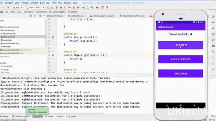Select ic_f1.jpg in the drawable folder
The width and height of the screenshot is (216, 121).
point(5,70)
